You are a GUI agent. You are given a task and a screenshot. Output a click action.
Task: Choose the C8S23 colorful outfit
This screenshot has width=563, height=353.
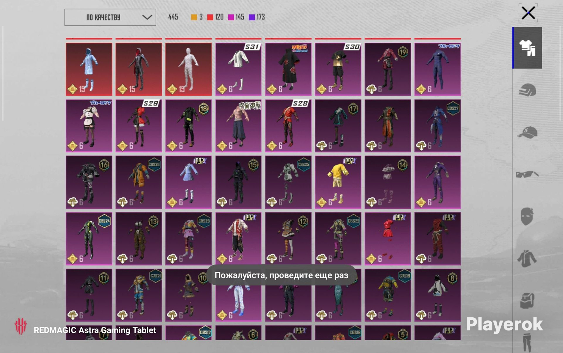tap(189, 239)
